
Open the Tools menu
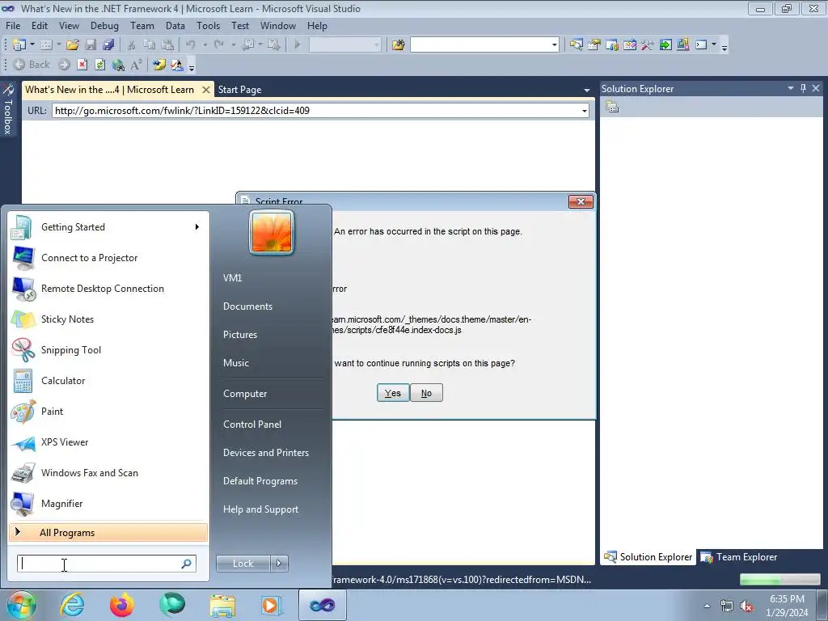click(x=208, y=25)
